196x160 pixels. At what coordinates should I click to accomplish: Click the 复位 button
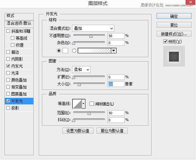174,25
